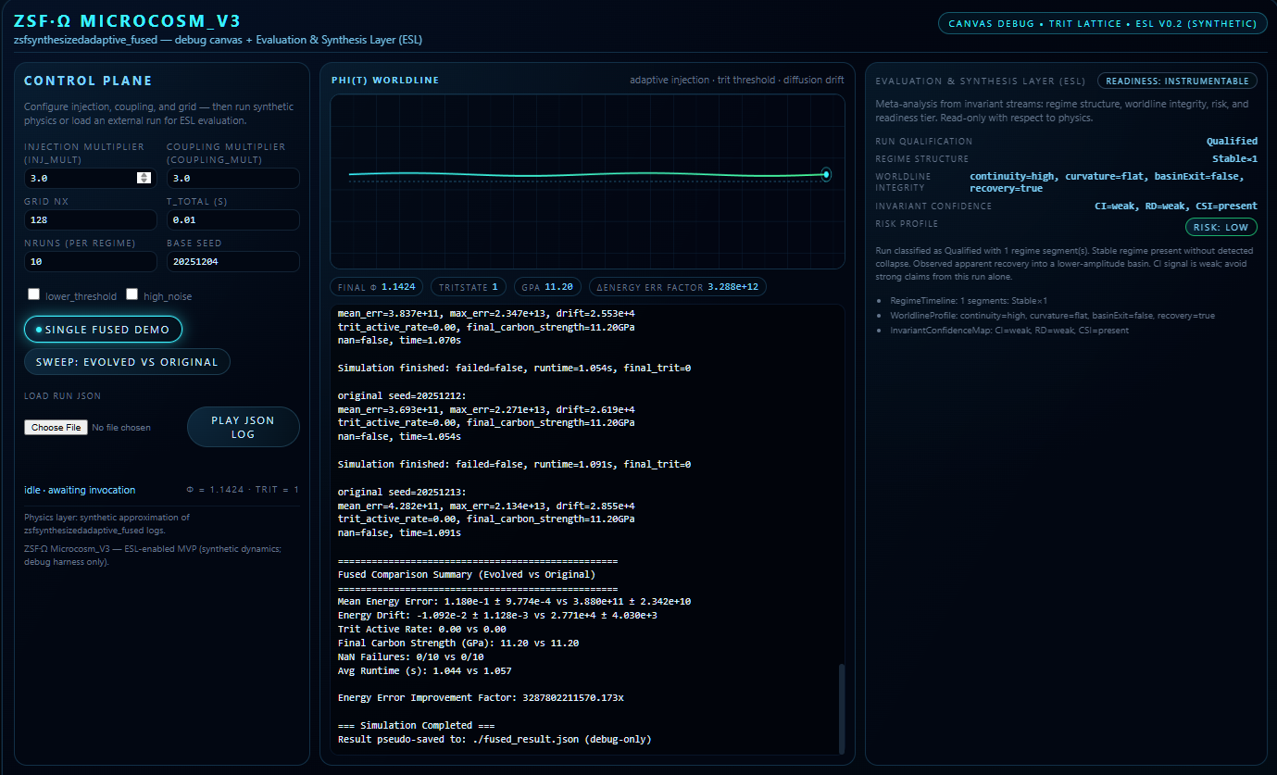1277x775 pixels.
Task: Click the RISK: LOW badge
Action: pyautogui.click(x=1221, y=226)
